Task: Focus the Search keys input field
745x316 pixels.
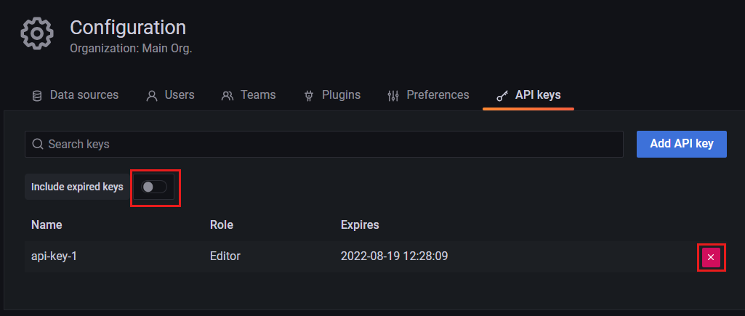Action: pos(327,144)
